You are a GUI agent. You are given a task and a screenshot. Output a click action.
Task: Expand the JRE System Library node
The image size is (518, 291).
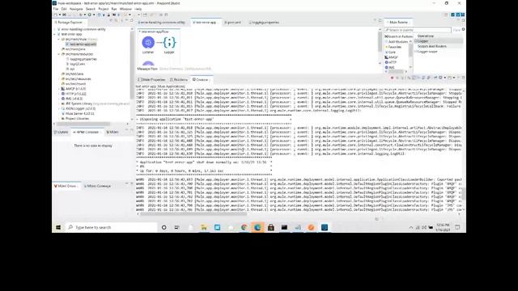tap(59, 103)
